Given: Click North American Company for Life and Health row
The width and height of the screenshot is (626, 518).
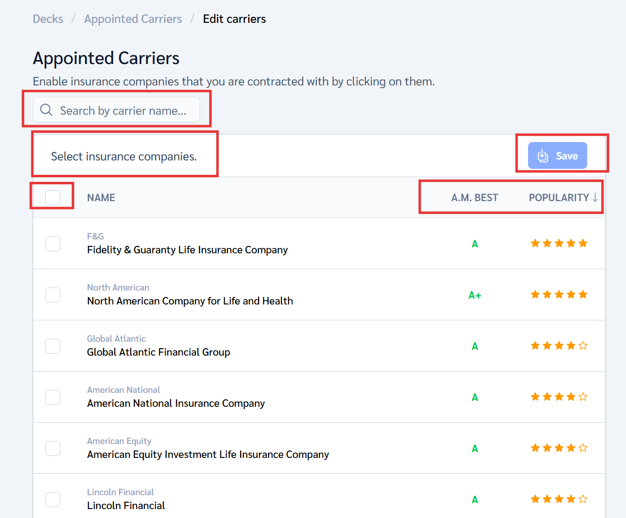Looking at the screenshot, I should point(190,301).
